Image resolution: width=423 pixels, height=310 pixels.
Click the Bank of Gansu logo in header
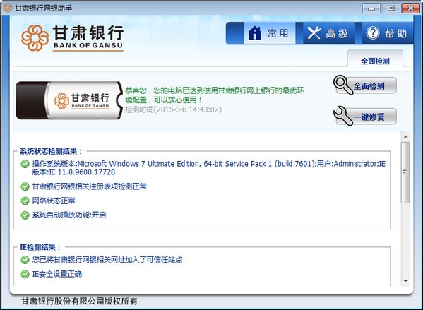coord(72,38)
